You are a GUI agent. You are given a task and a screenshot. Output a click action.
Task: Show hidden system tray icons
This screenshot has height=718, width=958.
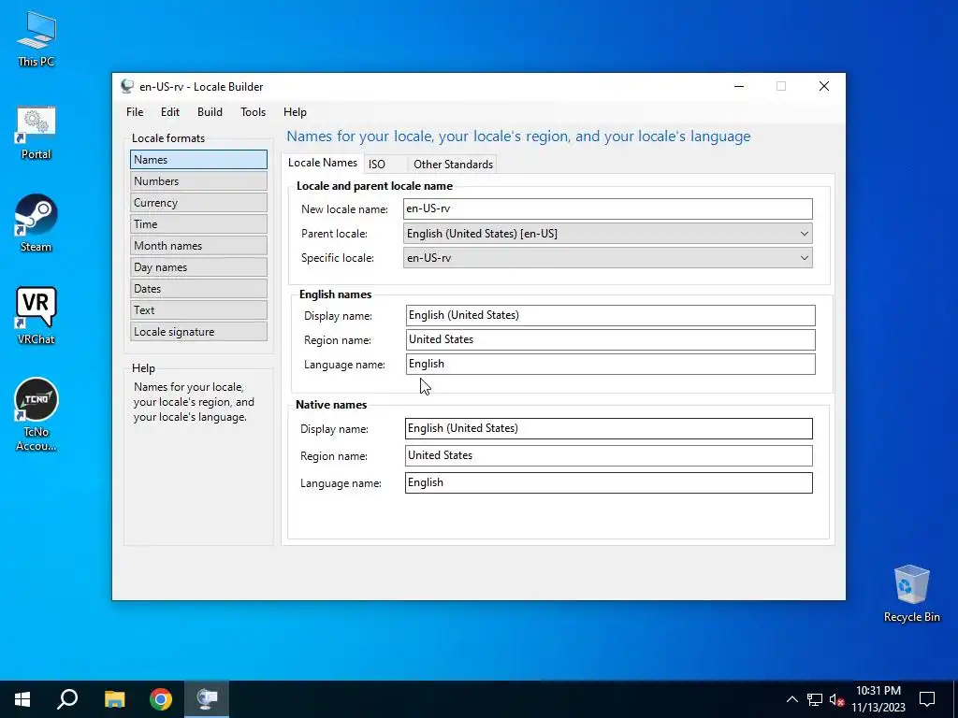(x=791, y=699)
